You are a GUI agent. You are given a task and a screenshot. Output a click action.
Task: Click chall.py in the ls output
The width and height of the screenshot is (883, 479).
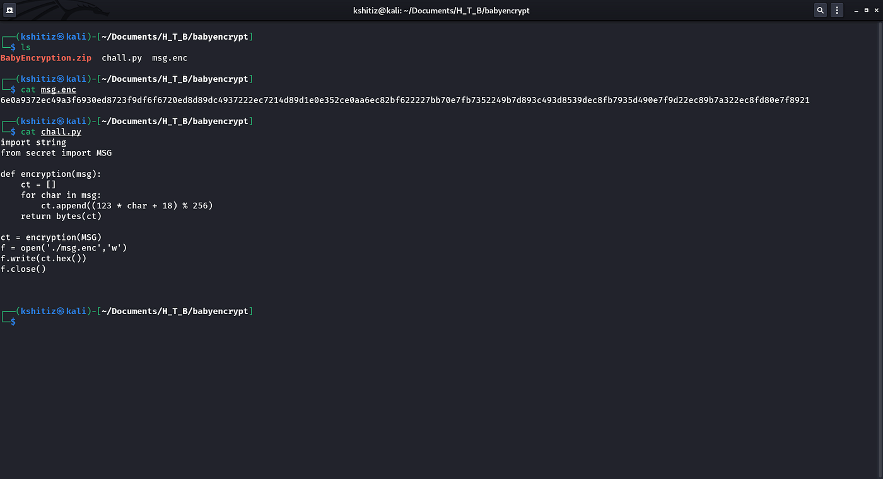pos(122,58)
